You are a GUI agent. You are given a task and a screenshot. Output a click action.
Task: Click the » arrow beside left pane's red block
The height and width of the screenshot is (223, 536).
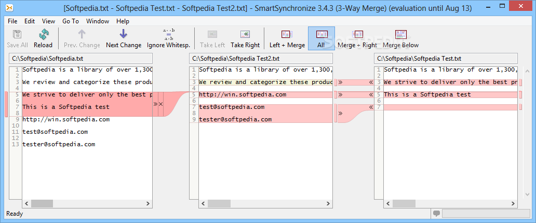(x=155, y=104)
